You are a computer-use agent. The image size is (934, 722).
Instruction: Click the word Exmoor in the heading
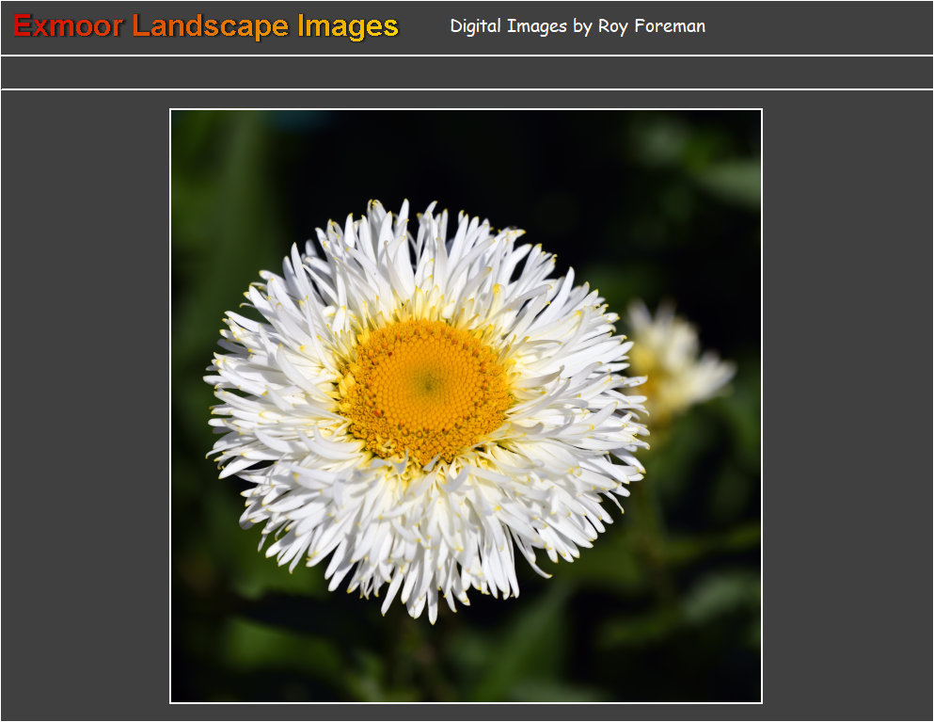click(x=68, y=26)
